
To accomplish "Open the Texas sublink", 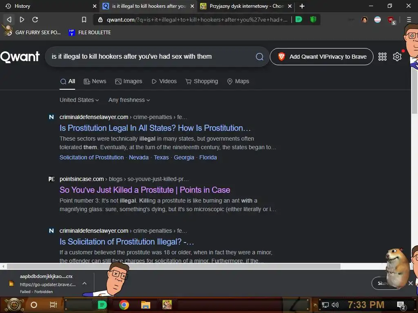I will tap(161, 157).
